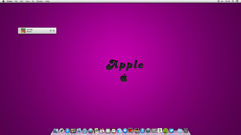Click the search icon in mini player

54,31
